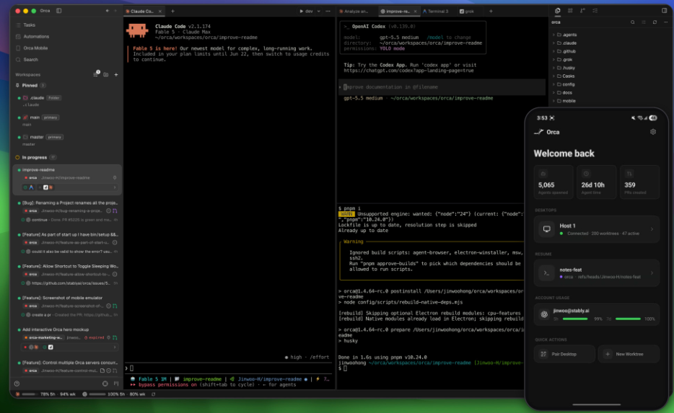Open the left pane more options menu
The height and width of the screenshot is (413, 674).
point(328,11)
